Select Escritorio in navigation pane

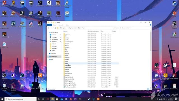point(54,35)
